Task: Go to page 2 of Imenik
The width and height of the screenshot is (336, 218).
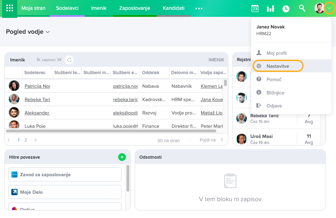Action: [26, 140]
